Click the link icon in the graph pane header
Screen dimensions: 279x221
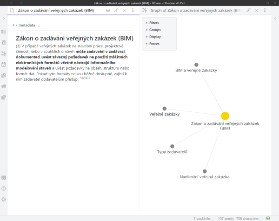249,10
